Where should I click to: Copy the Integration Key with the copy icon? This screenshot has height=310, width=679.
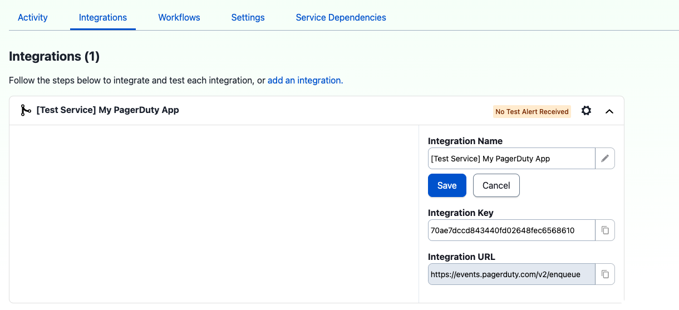point(605,230)
